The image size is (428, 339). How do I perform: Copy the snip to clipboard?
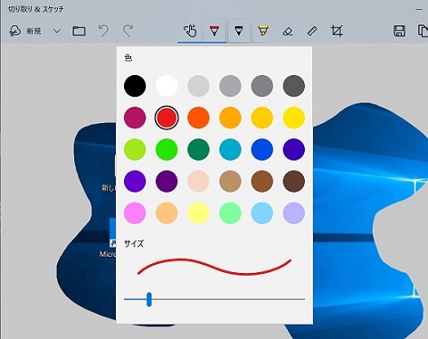pyautogui.click(x=423, y=31)
